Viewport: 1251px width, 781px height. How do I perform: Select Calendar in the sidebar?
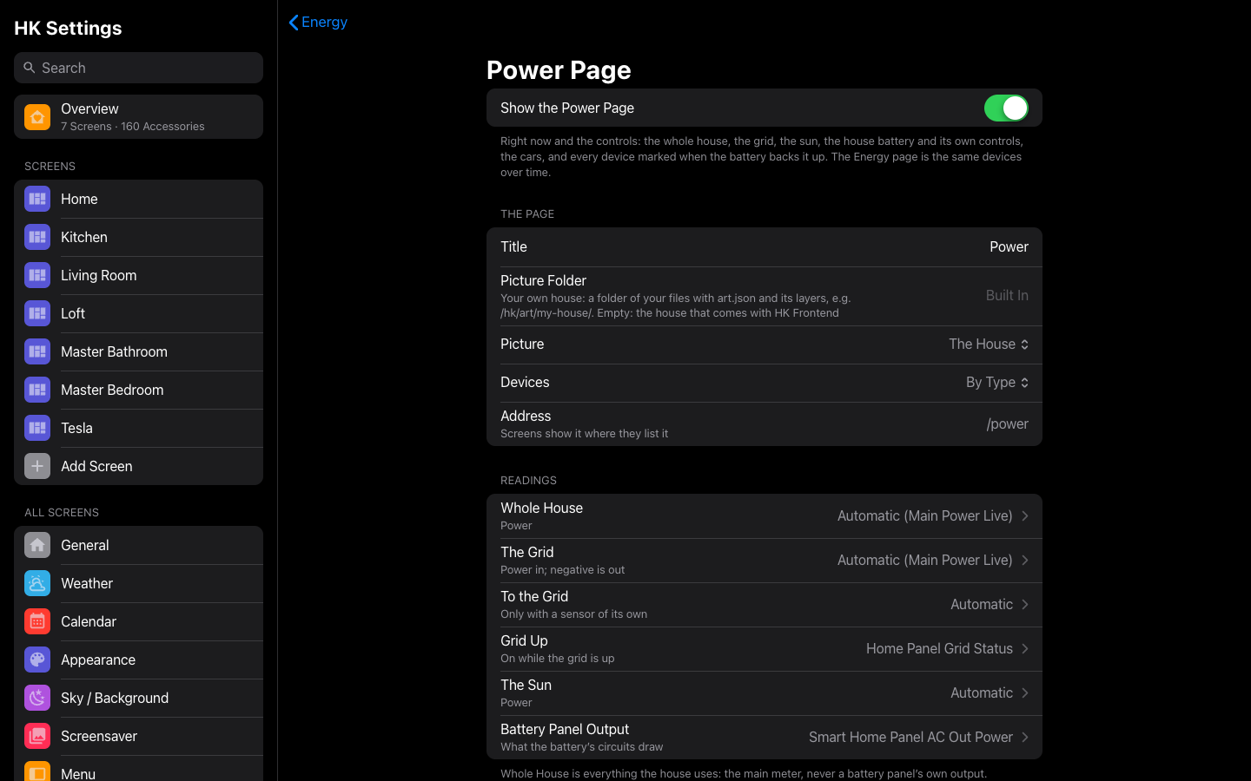point(138,621)
